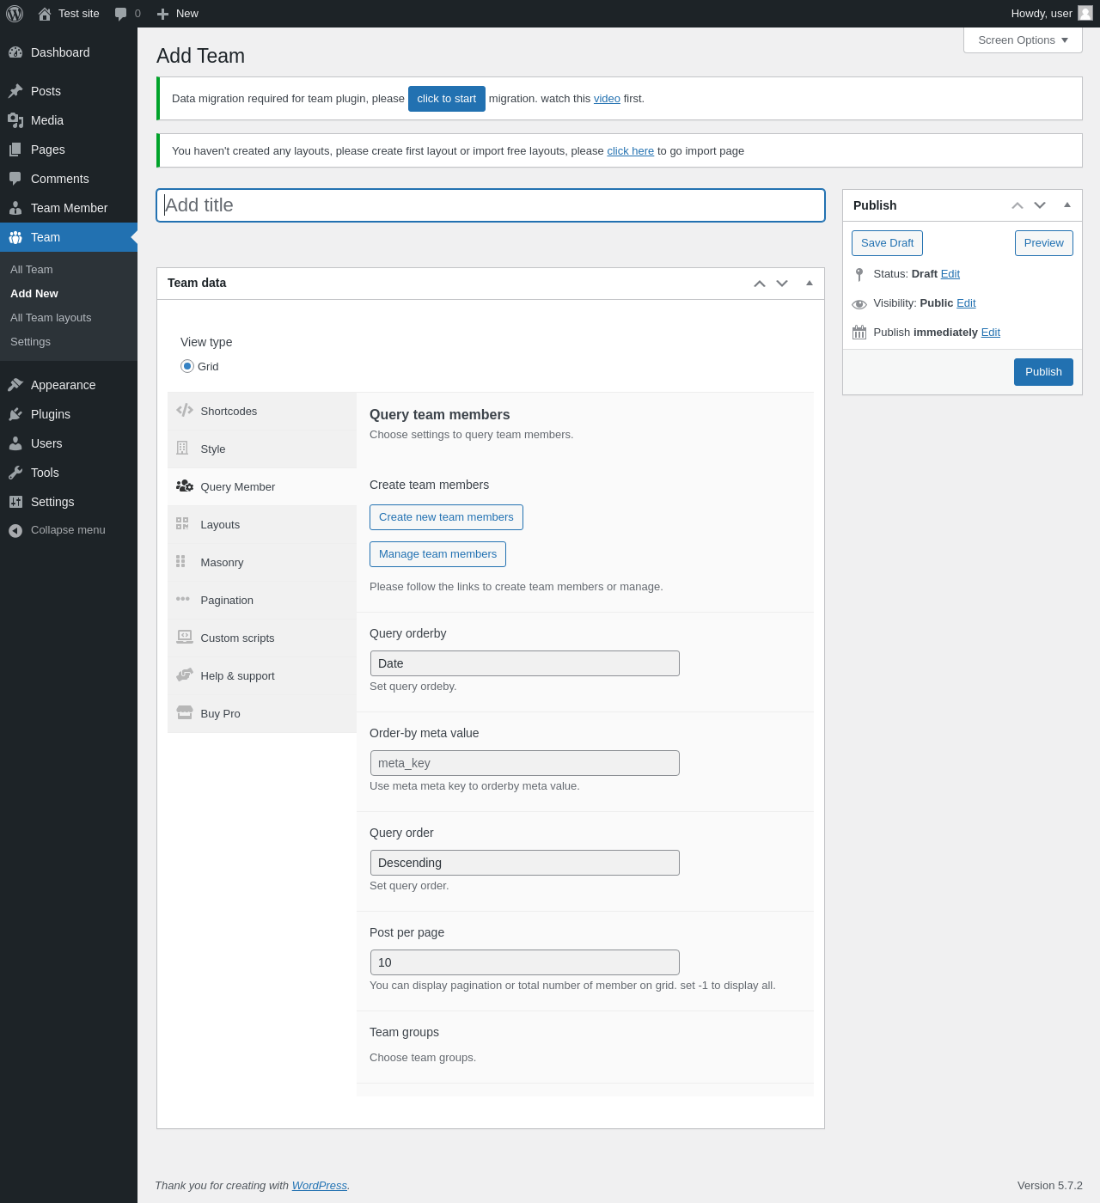Follow 'click here' import layouts link
Screen dimensions: 1100x1203
(x=631, y=151)
